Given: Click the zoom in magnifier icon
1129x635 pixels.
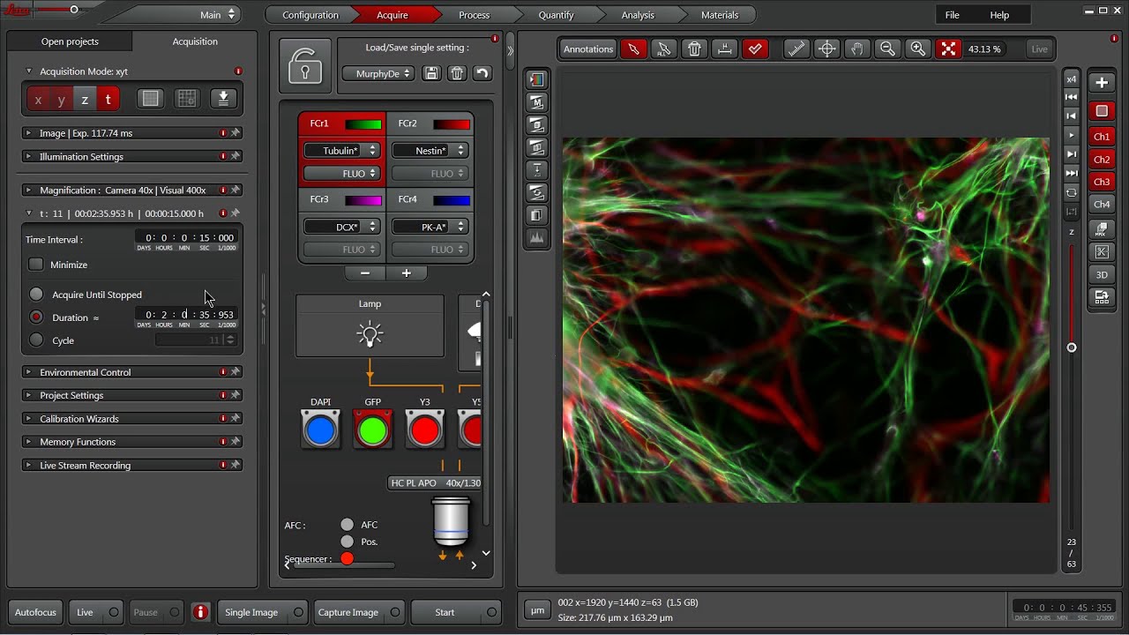Looking at the screenshot, I should [917, 49].
